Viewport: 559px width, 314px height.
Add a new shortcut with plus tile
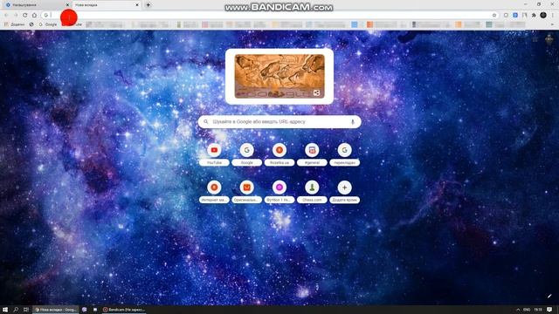345,192
